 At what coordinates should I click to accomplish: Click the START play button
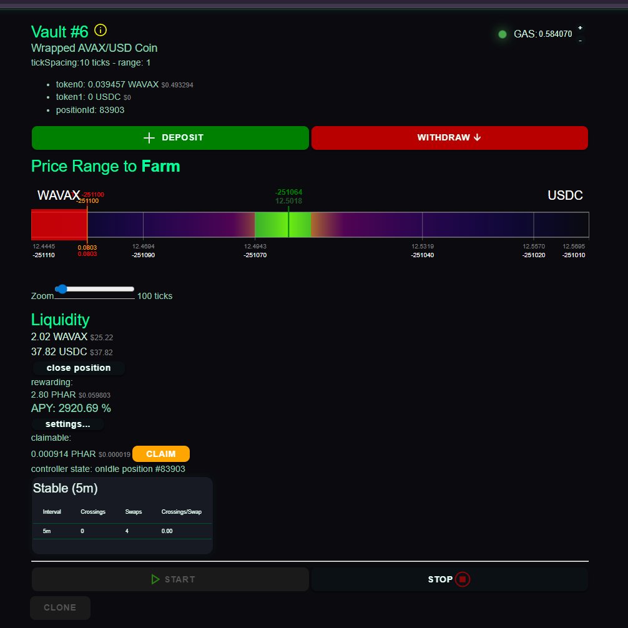(170, 579)
